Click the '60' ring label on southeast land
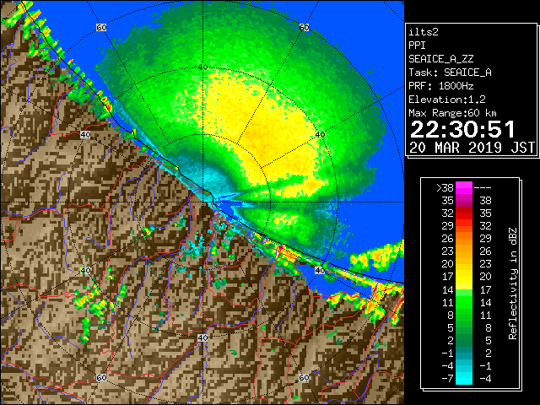This screenshot has height=405, width=540. point(304,377)
